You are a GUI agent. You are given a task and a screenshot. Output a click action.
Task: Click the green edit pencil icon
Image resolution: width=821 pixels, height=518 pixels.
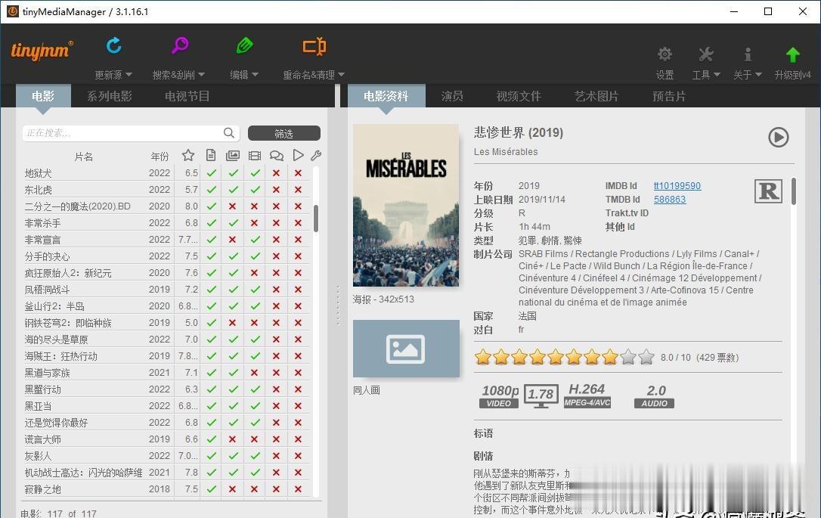244,45
